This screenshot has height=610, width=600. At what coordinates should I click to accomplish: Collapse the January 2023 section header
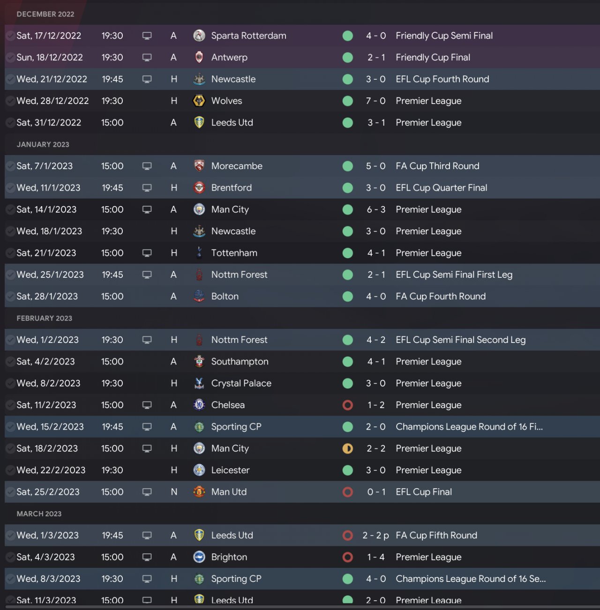click(x=43, y=144)
